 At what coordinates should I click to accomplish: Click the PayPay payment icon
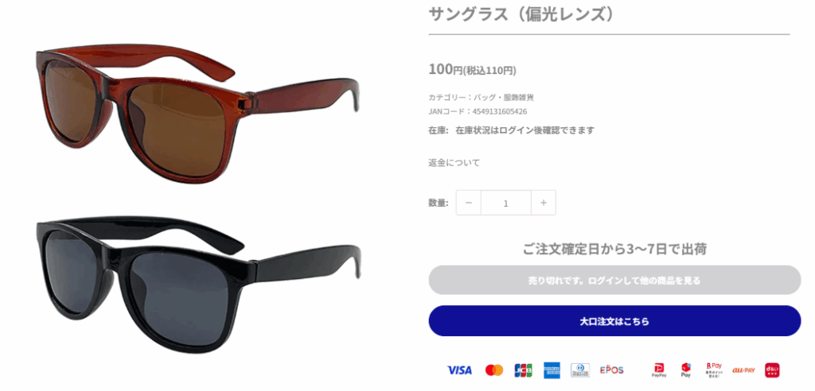point(659,370)
